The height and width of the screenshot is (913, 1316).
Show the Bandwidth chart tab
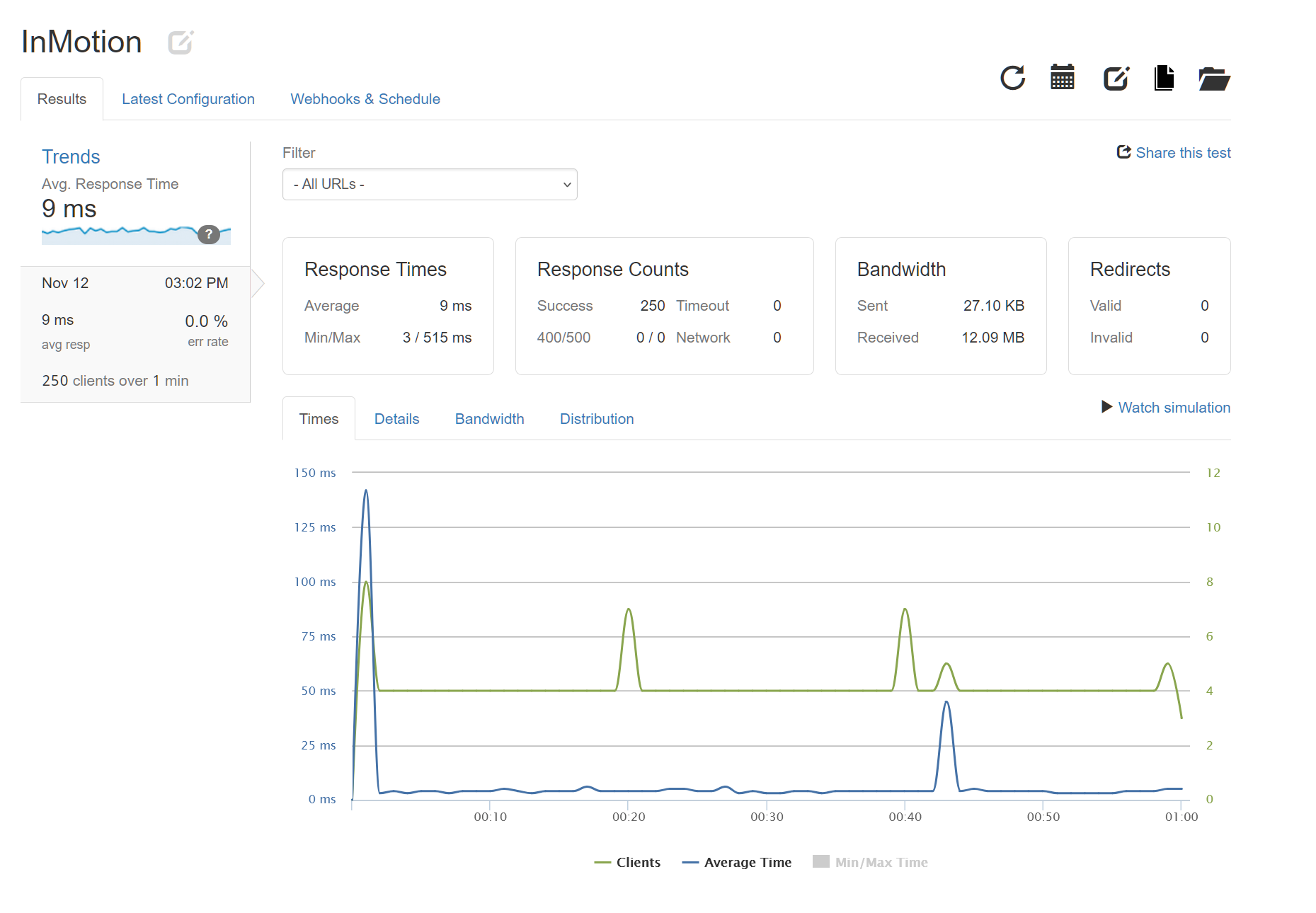[489, 419]
